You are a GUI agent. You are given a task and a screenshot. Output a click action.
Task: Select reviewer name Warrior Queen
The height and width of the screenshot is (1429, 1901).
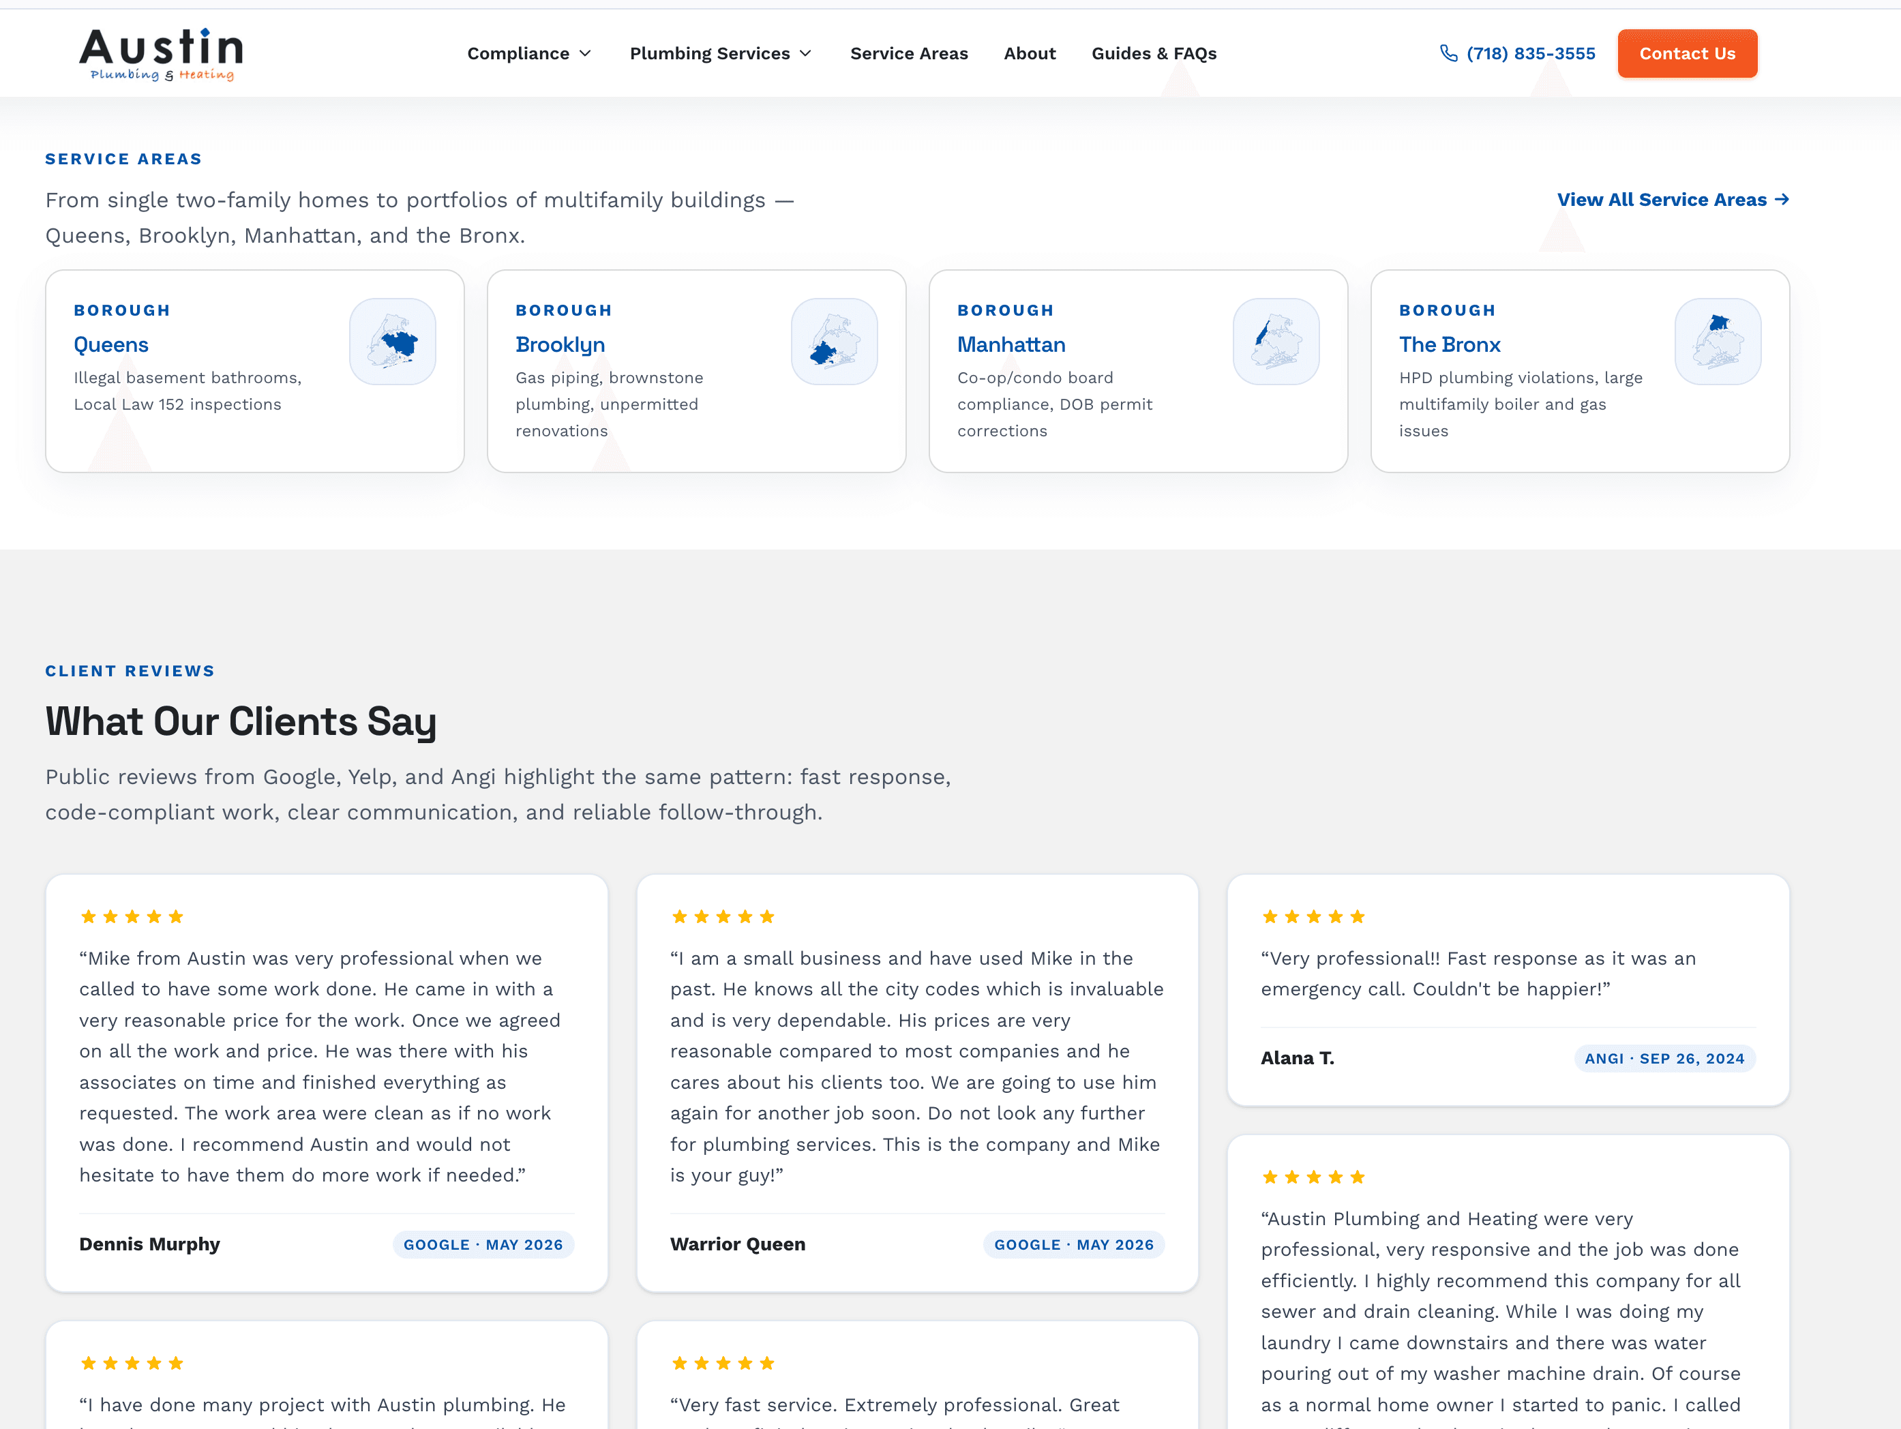pyautogui.click(x=738, y=1244)
